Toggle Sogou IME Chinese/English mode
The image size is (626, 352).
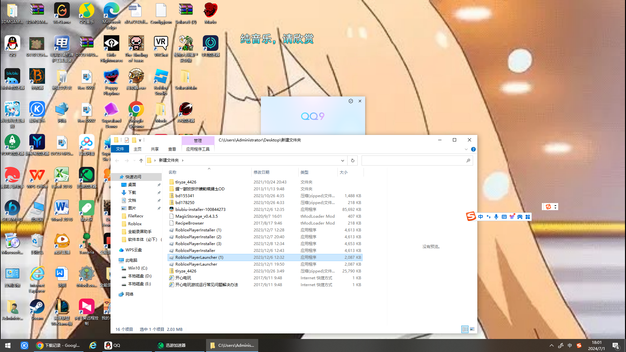(x=481, y=217)
